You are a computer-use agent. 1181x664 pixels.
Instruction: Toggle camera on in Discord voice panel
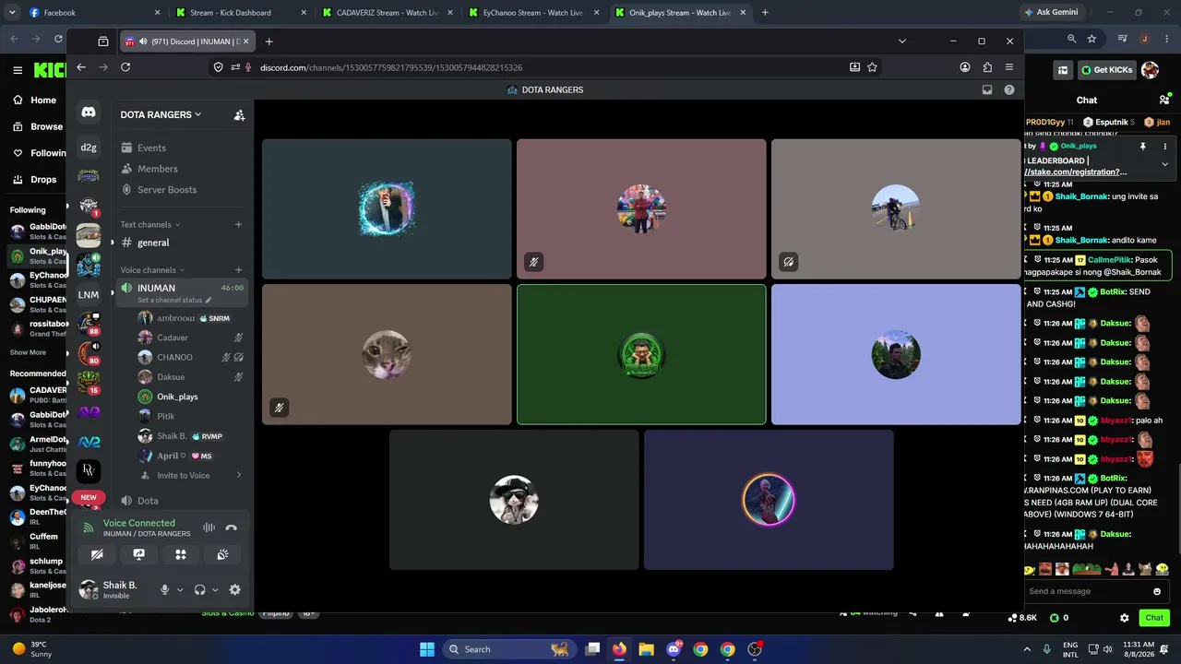[97, 554]
